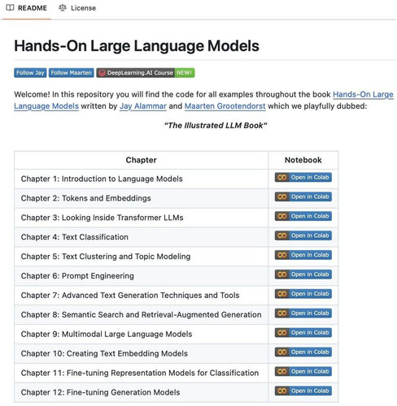Visit Maarten Grootendorst's profile link
The width and height of the screenshot is (397, 406).
225,106
